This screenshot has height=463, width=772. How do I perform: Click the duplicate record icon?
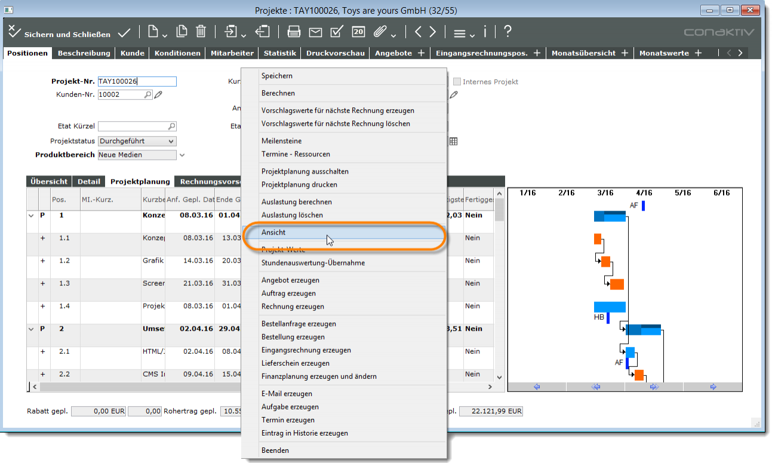click(182, 32)
